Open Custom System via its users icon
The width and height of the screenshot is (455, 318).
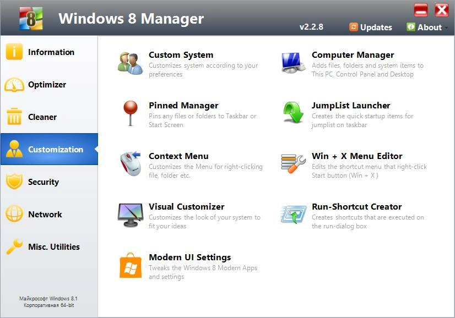131,63
